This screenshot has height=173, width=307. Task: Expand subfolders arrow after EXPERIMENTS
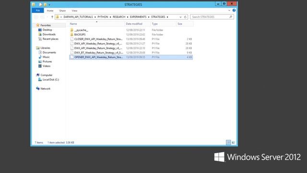pyautogui.click(x=149, y=17)
